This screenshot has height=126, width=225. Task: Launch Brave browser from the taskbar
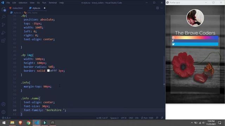coord(20,123)
